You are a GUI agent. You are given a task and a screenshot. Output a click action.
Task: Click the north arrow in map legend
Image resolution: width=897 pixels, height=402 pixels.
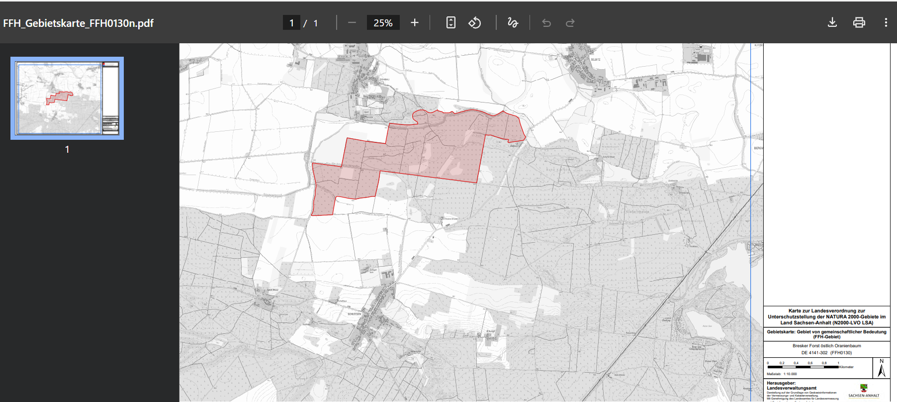click(882, 369)
